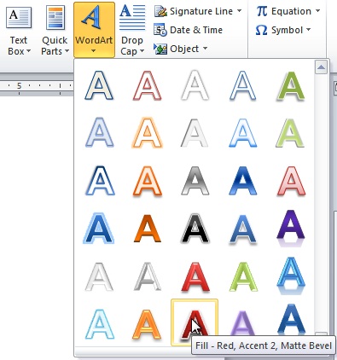Choose the white bevel WordArt in fifth row
Image resolution: width=337 pixels, height=360 pixels.
click(x=99, y=276)
